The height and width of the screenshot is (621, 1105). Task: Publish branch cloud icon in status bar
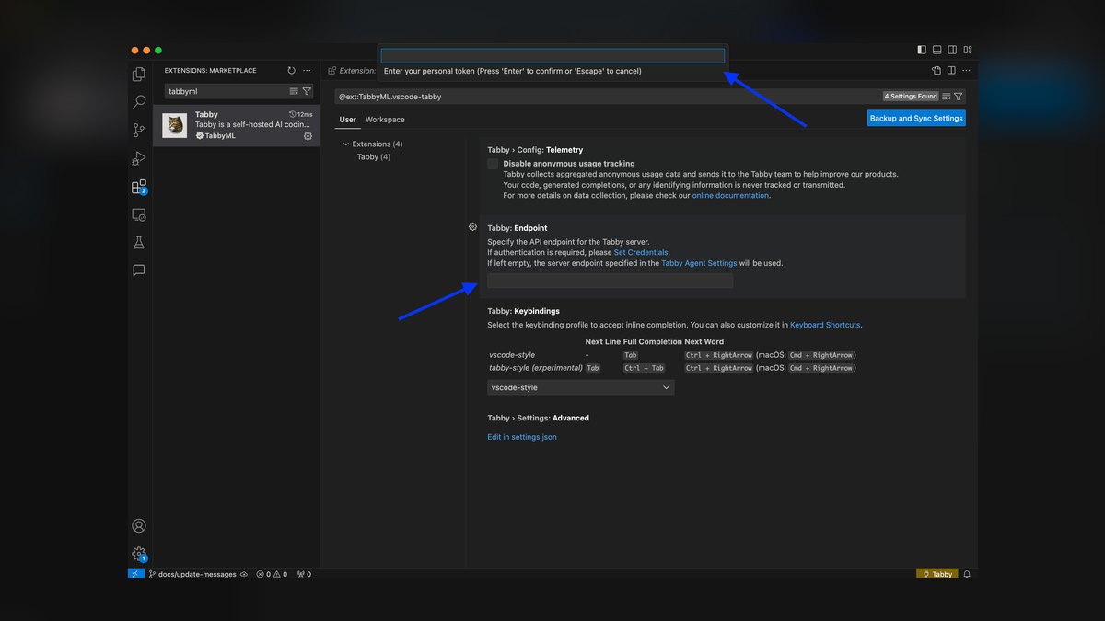[244, 574]
